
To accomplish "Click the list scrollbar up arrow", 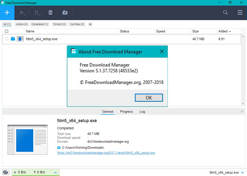I will (x=243, y=36).
